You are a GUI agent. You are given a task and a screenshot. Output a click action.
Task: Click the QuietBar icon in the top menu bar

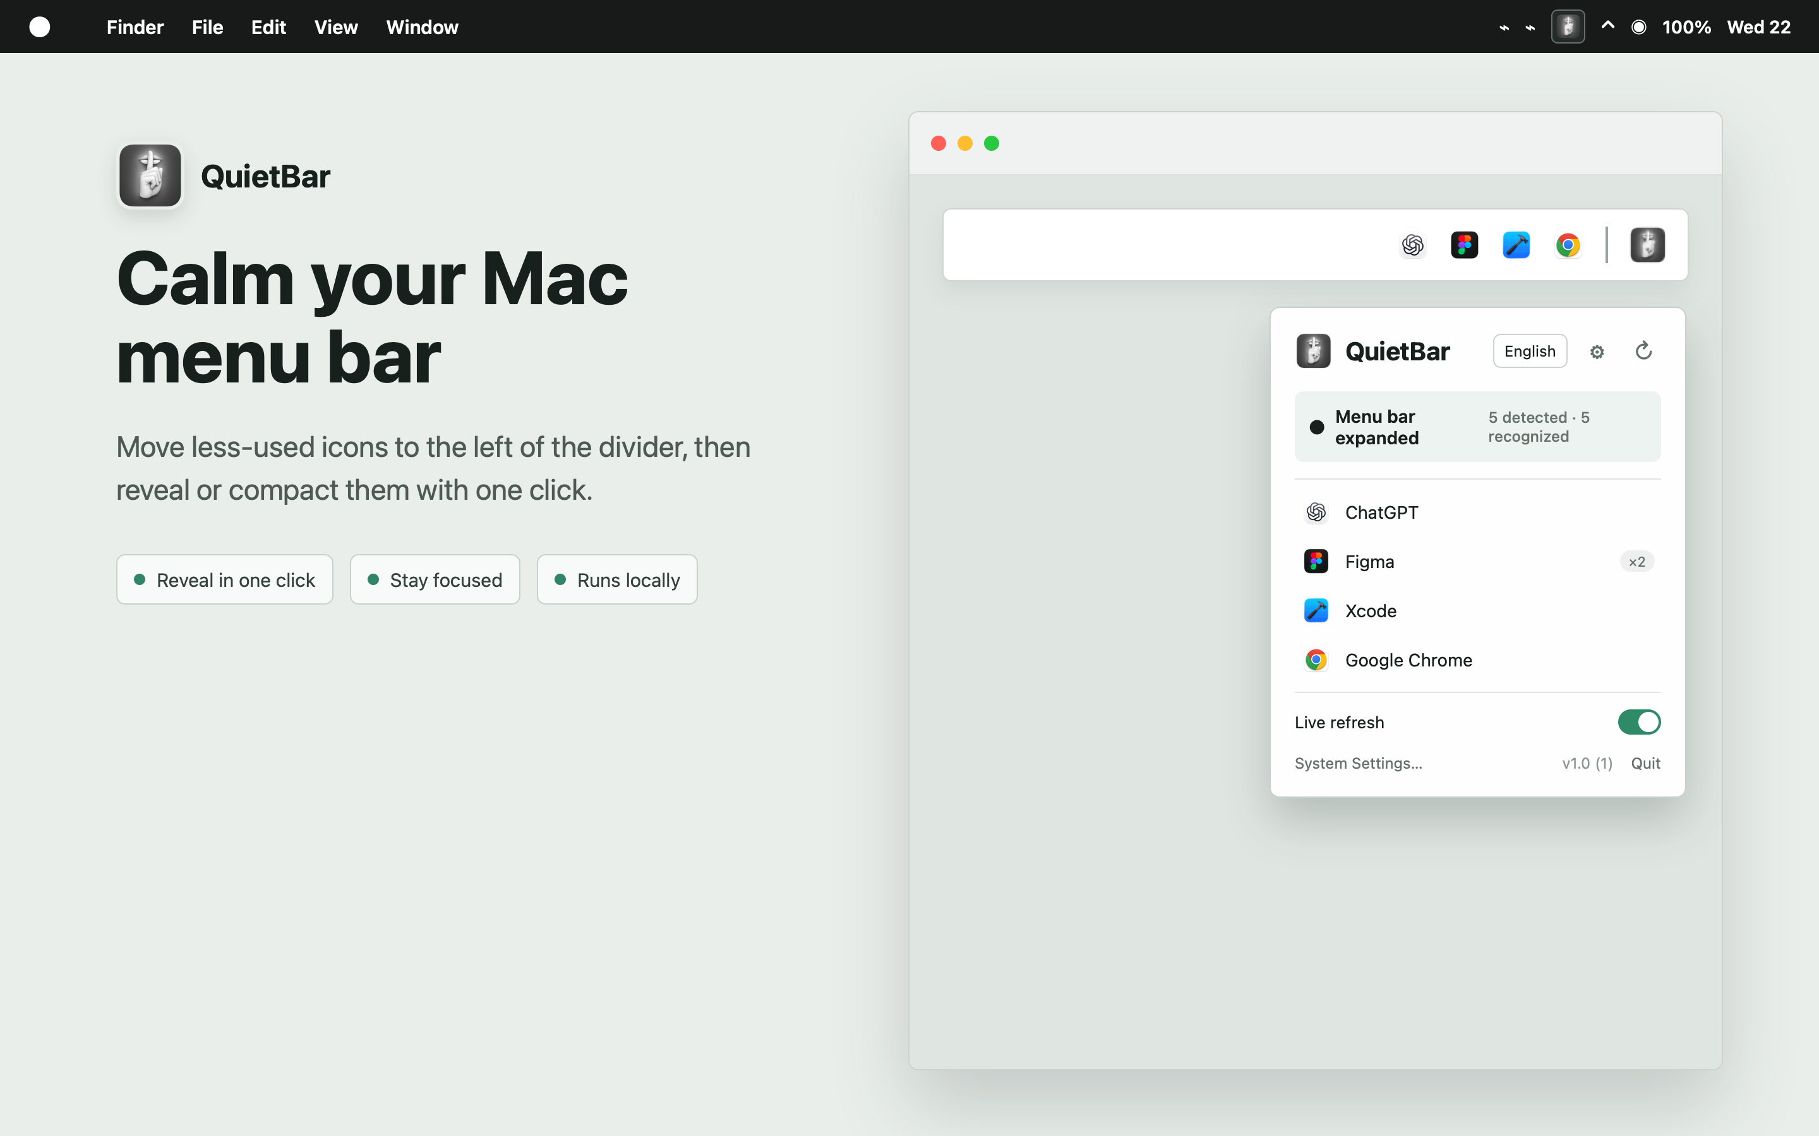[1567, 27]
